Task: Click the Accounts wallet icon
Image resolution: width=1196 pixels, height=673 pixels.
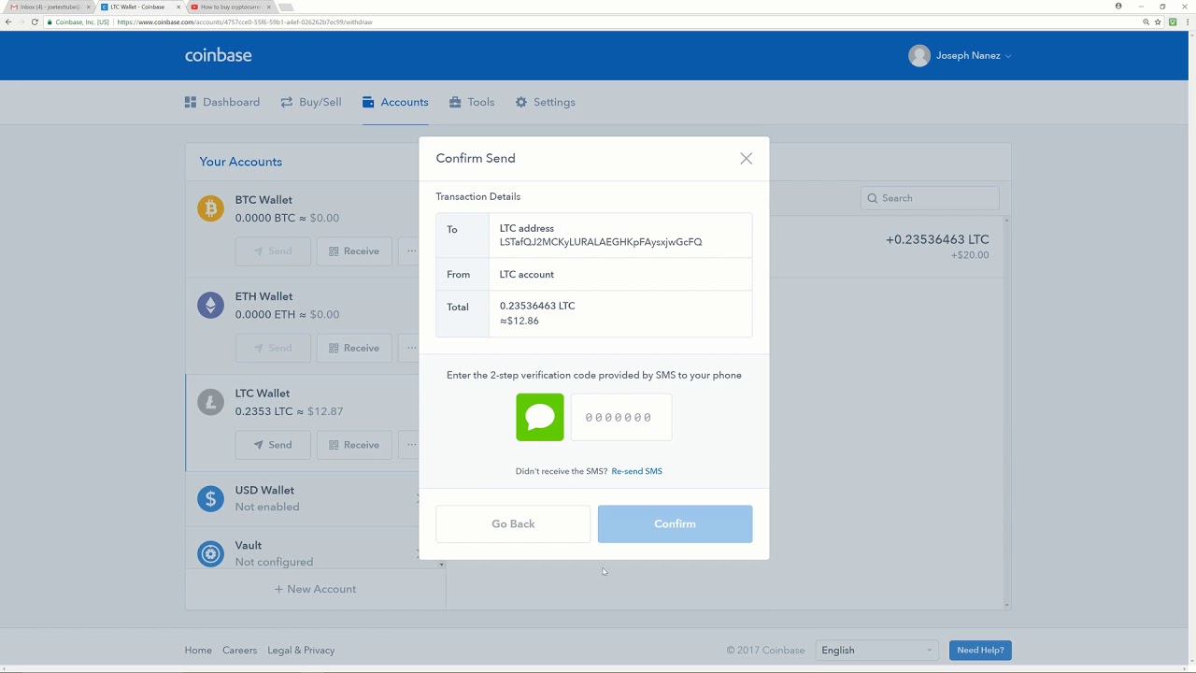Action: [368, 102]
